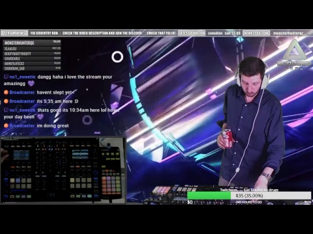Click no1_sweetie's name on the 'dangg haha' message
The width and height of the screenshot is (313, 234).
pos(22,77)
